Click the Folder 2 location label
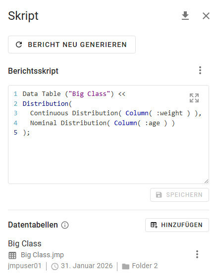The image size is (217, 277). point(145,266)
